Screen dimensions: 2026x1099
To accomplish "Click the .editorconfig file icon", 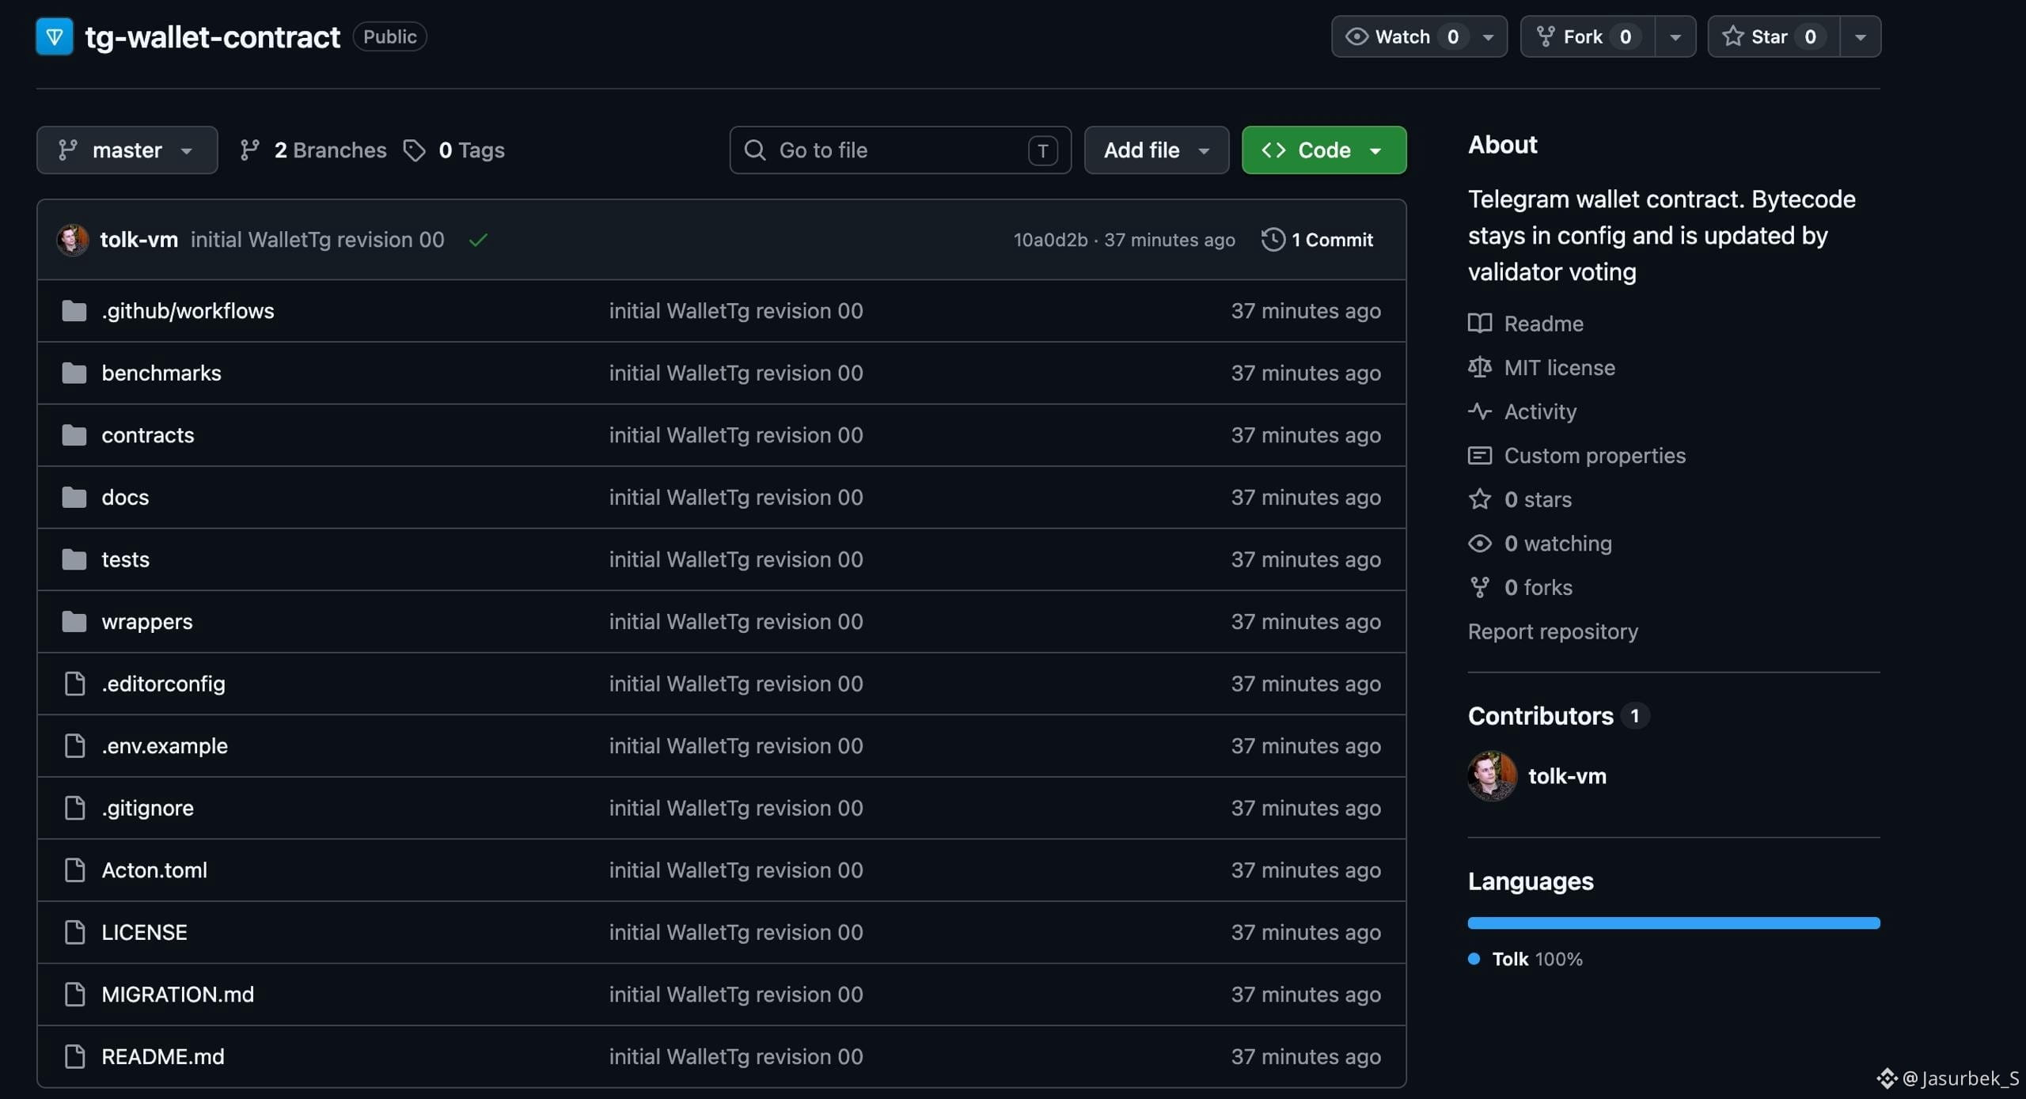I will click(x=74, y=684).
